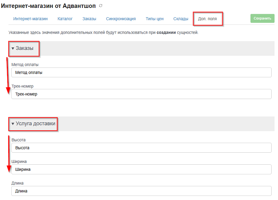This screenshot has height=200, width=278.
Task: Click the page title Интернет-магазин от Адвантшоп
Action: coord(48,6)
